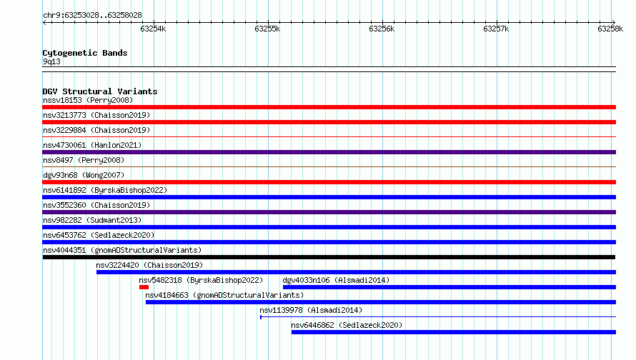Open nsv6446862 (Sedlazeck2020) label
This screenshot has width=636, height=360.
click(x=347, y=325)
